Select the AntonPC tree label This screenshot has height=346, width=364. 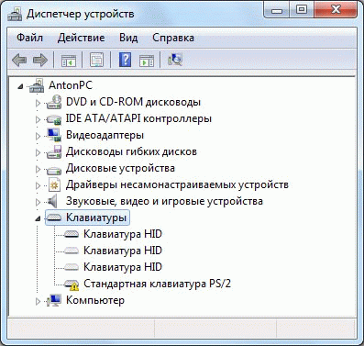point(71,85)
